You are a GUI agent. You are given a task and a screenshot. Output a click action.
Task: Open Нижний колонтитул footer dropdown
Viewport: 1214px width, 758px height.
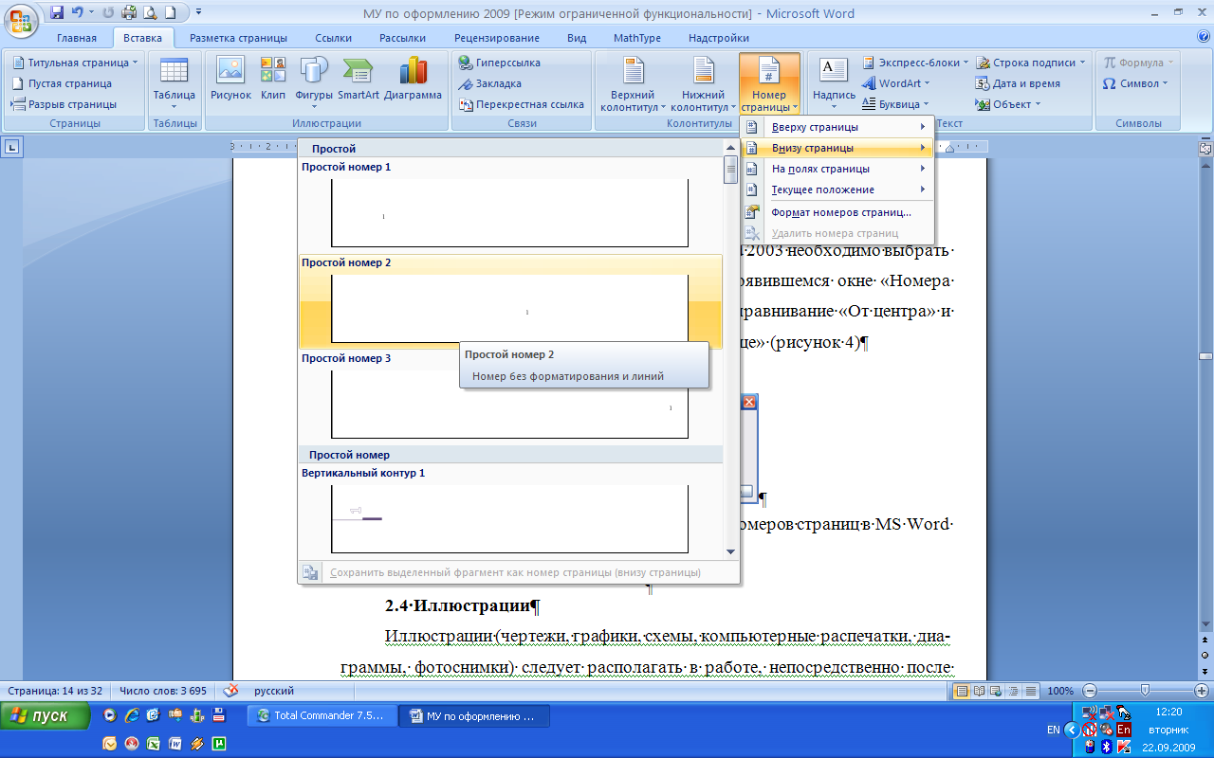tap(704, 83)
